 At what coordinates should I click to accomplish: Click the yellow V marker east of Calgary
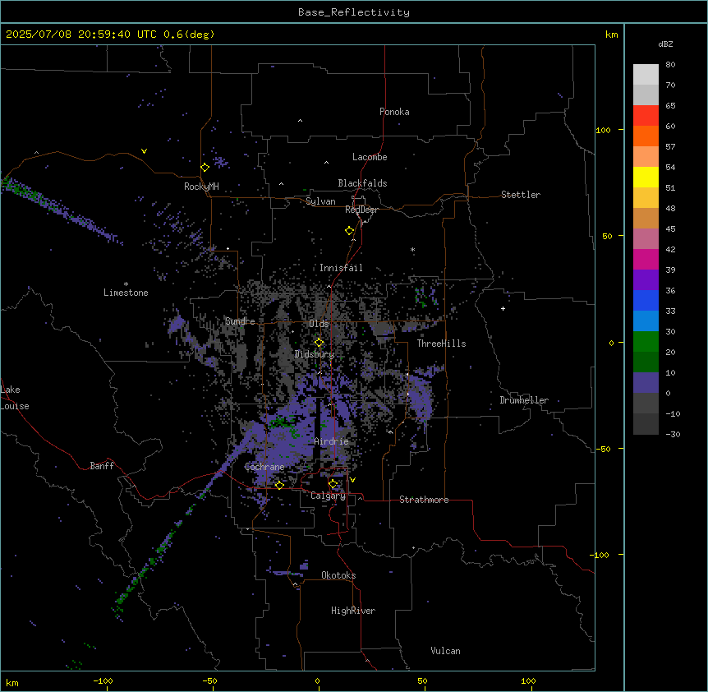pyautogui.click(x=352, y=480)
